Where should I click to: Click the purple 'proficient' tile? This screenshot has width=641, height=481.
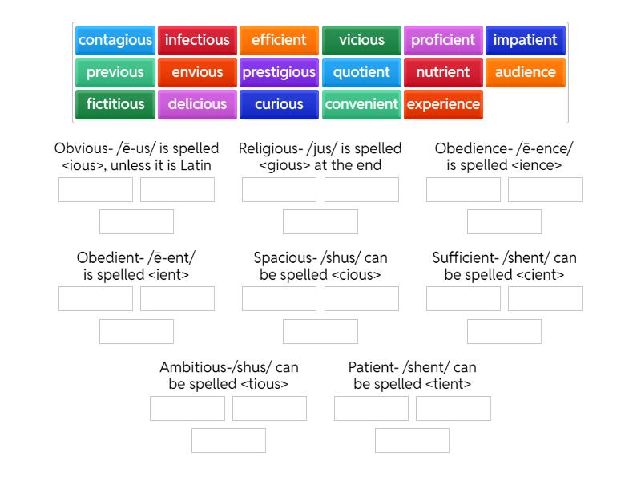(x=443, y=40)
